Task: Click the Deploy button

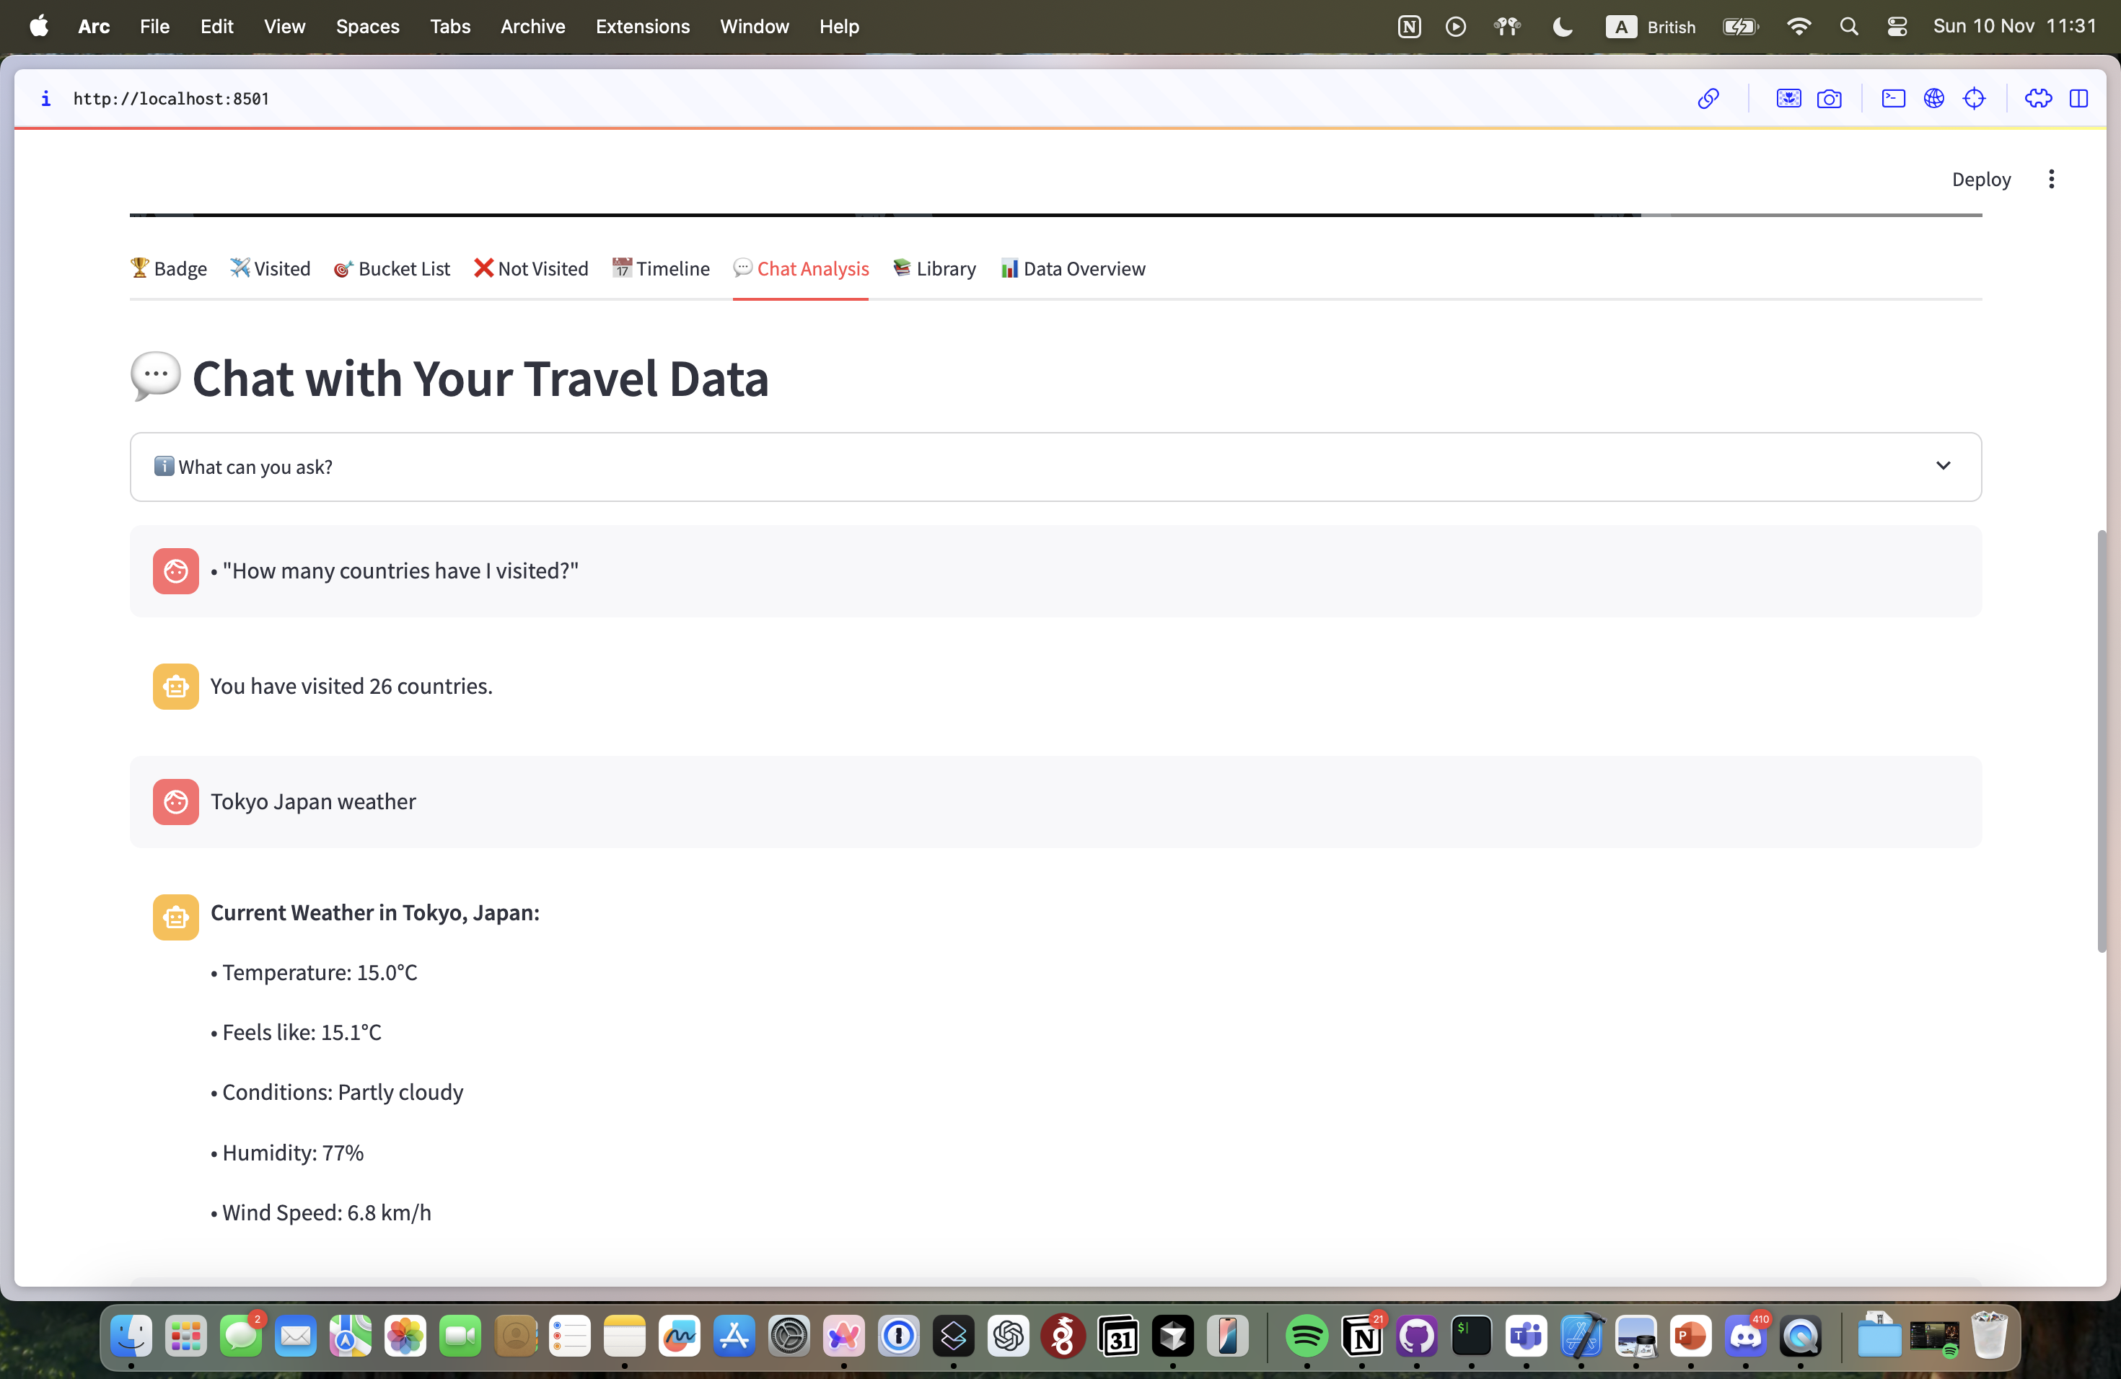Action: [1980, 179]
